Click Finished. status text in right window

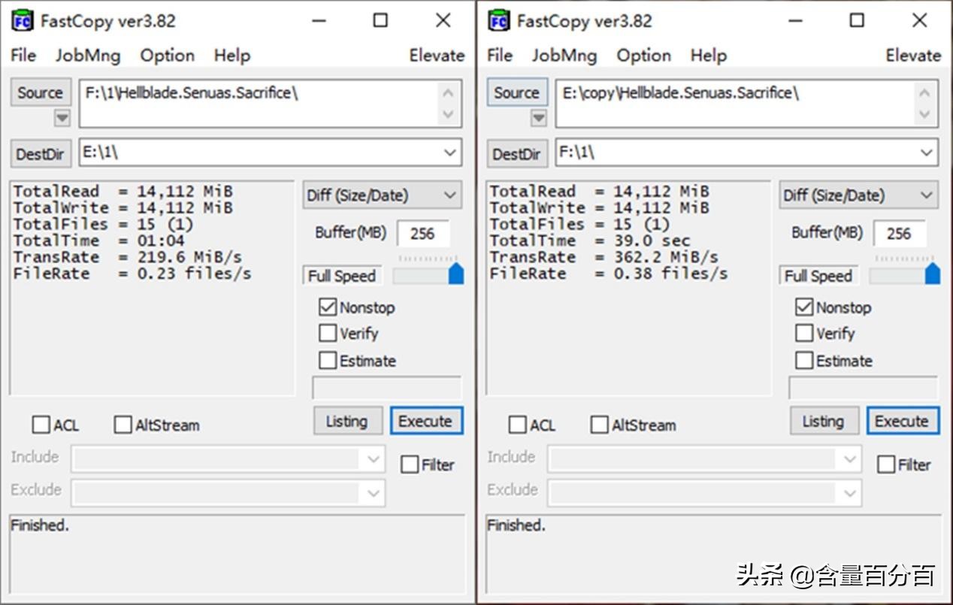tap(516, 525)
